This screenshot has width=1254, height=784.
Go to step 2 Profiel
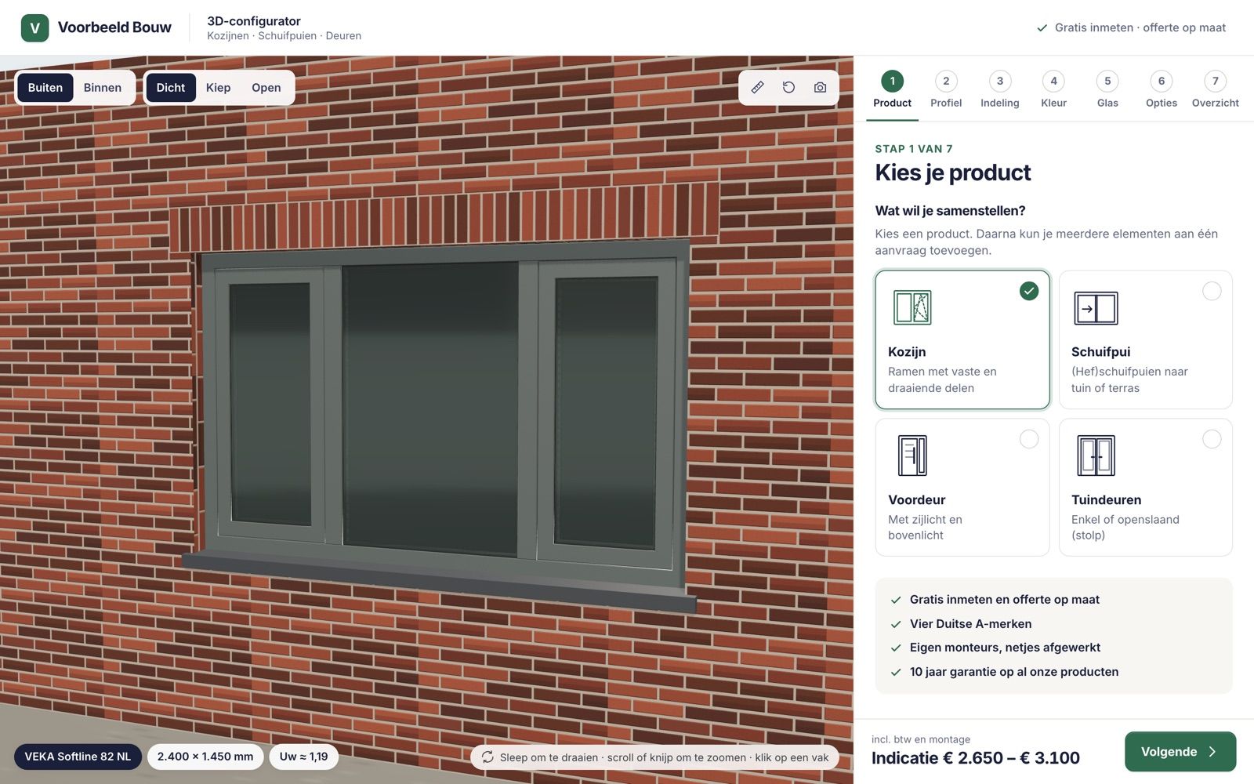click(946, 91)
